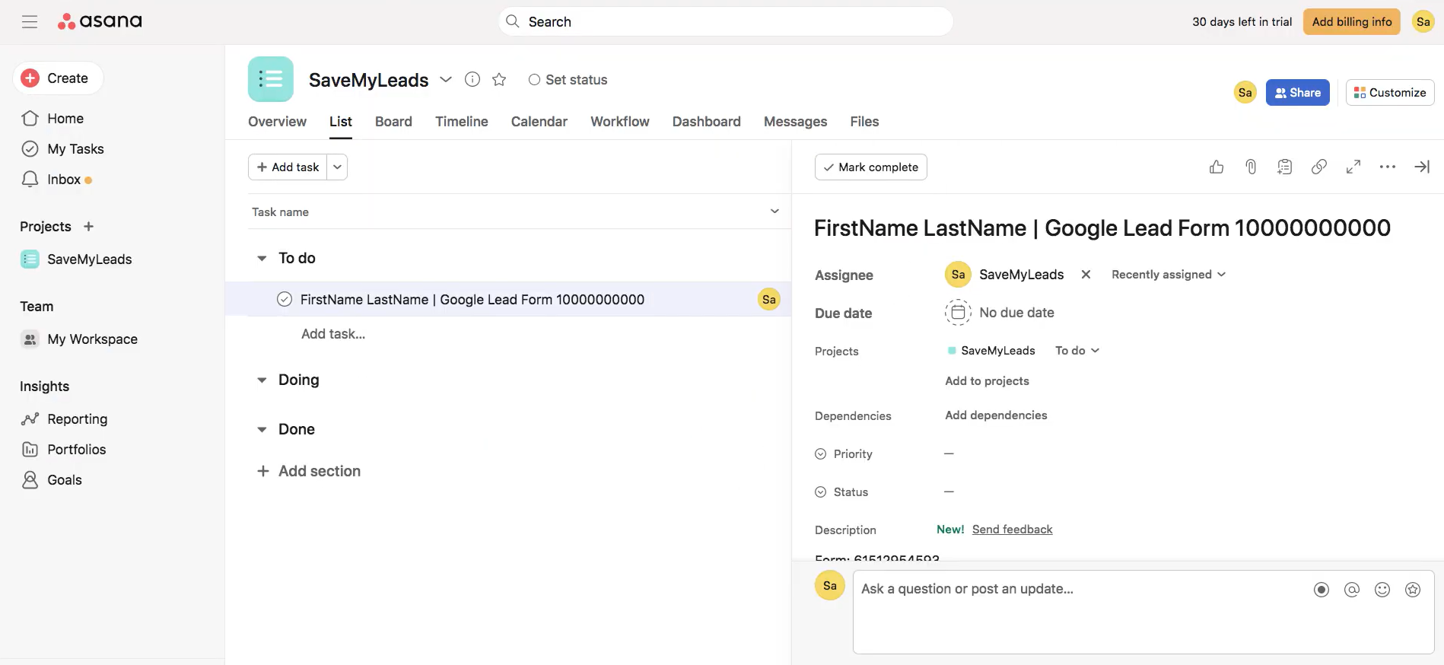Copy task link via chain icon
The height and width of the screenshot is (665, 1444).
pyautogui.click(x=1319, y=167)
